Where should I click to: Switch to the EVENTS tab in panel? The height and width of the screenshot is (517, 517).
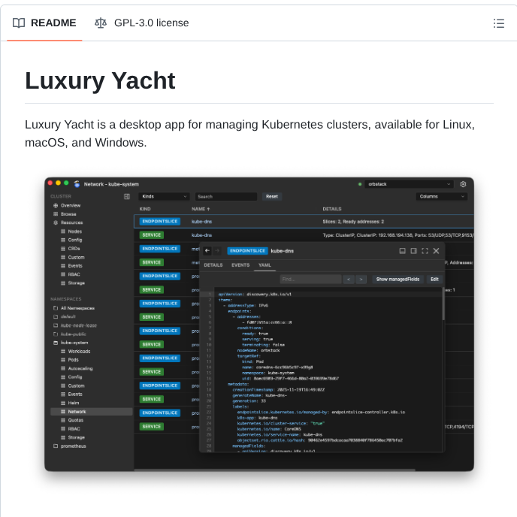[x=240, y=265]
